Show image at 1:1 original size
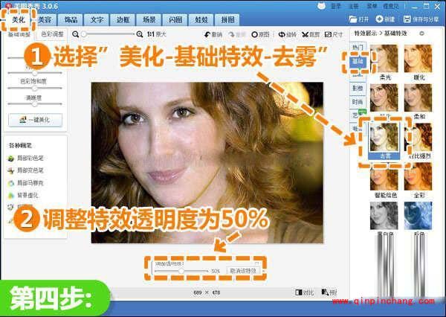 tap(157, 34)
